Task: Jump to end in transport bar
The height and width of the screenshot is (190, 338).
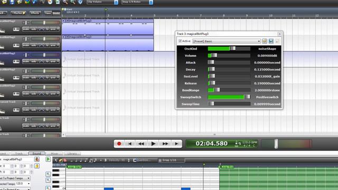Action: 176,144
